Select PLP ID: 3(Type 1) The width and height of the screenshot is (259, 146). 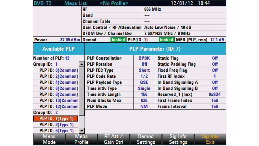(x=56, y=125)
